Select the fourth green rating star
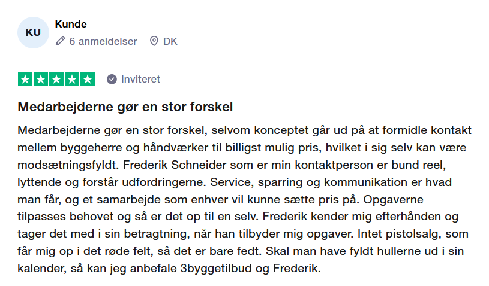 (x=72, y=79)
